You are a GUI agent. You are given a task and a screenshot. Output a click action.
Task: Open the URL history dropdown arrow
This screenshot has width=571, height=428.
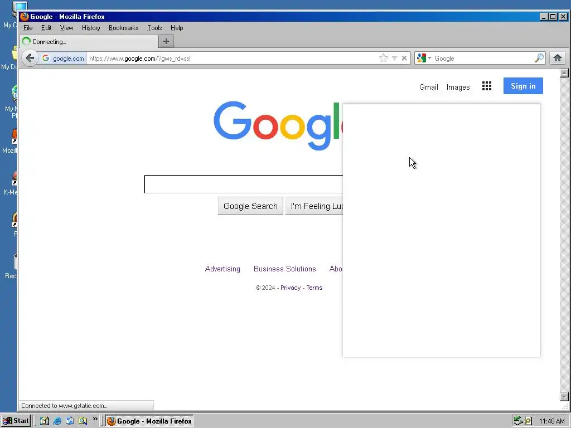click(394, 58)
